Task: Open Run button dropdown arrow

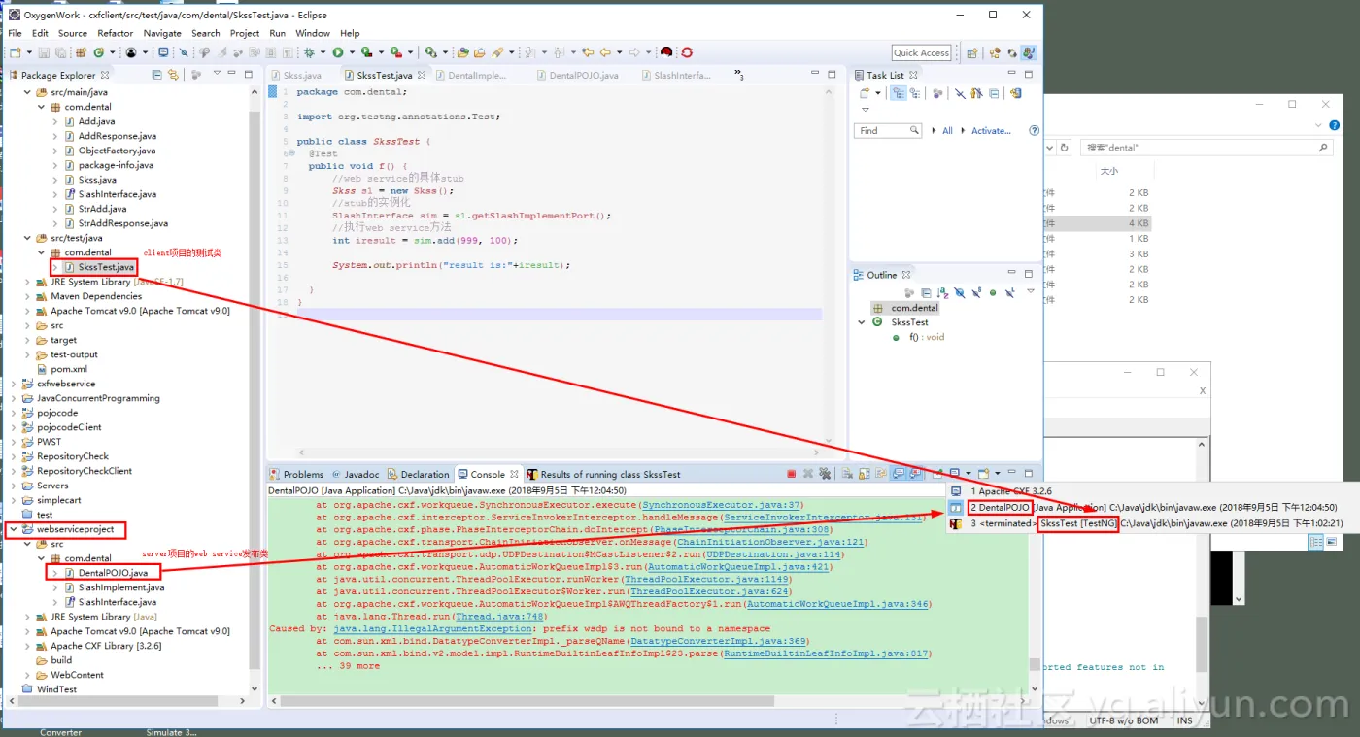Action: pyautogui.click(x=352, y=52)
